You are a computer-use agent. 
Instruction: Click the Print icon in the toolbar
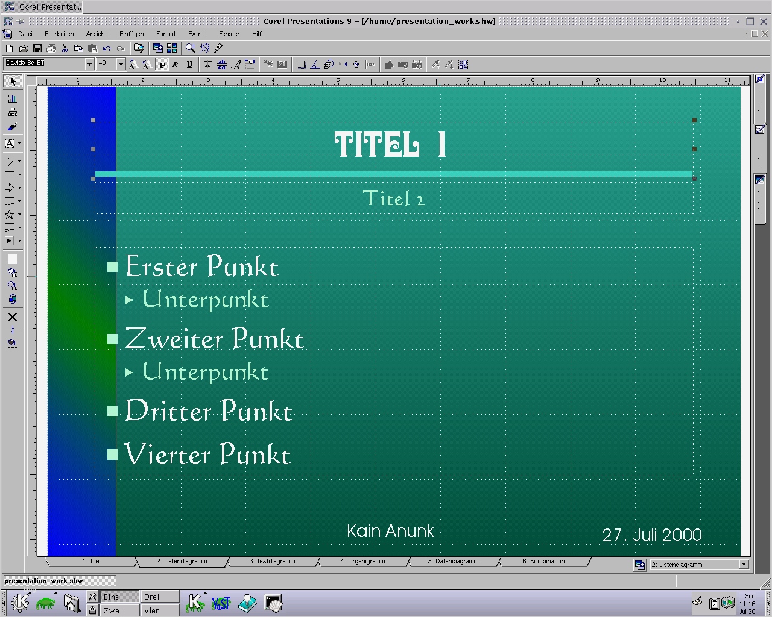51,48
